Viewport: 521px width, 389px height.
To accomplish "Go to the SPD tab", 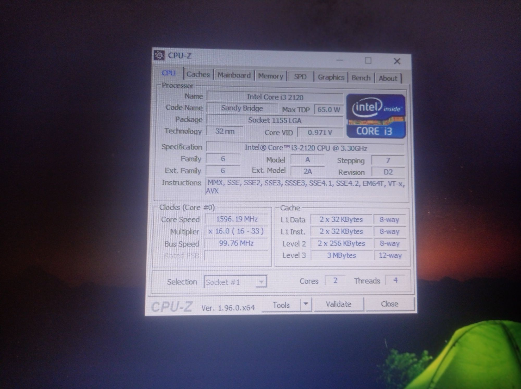I will 300,77.
